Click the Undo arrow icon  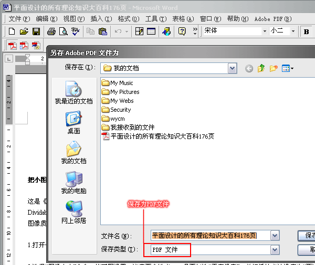tap(118, 31)
